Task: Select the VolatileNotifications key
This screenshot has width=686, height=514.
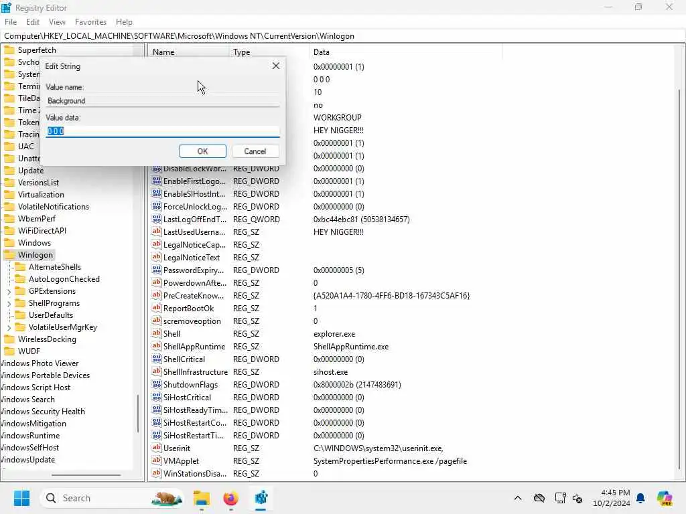Action: (x=54, y=207)
